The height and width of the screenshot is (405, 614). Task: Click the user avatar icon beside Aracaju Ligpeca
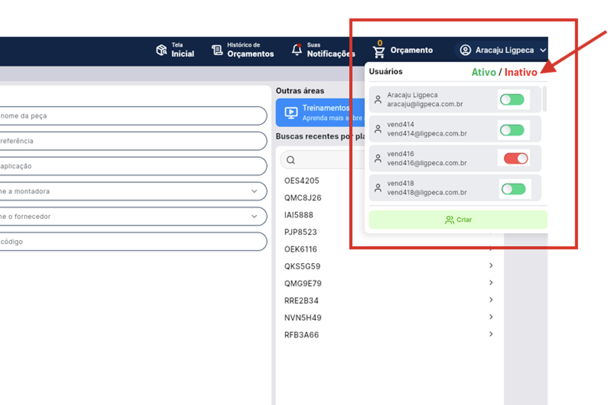tap(465, 50)
